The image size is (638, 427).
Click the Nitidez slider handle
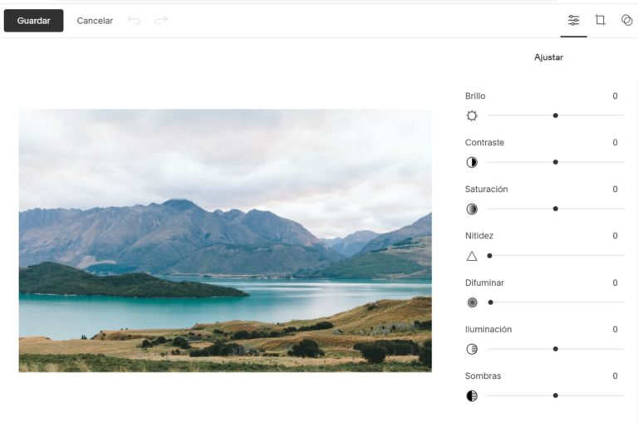489,256
